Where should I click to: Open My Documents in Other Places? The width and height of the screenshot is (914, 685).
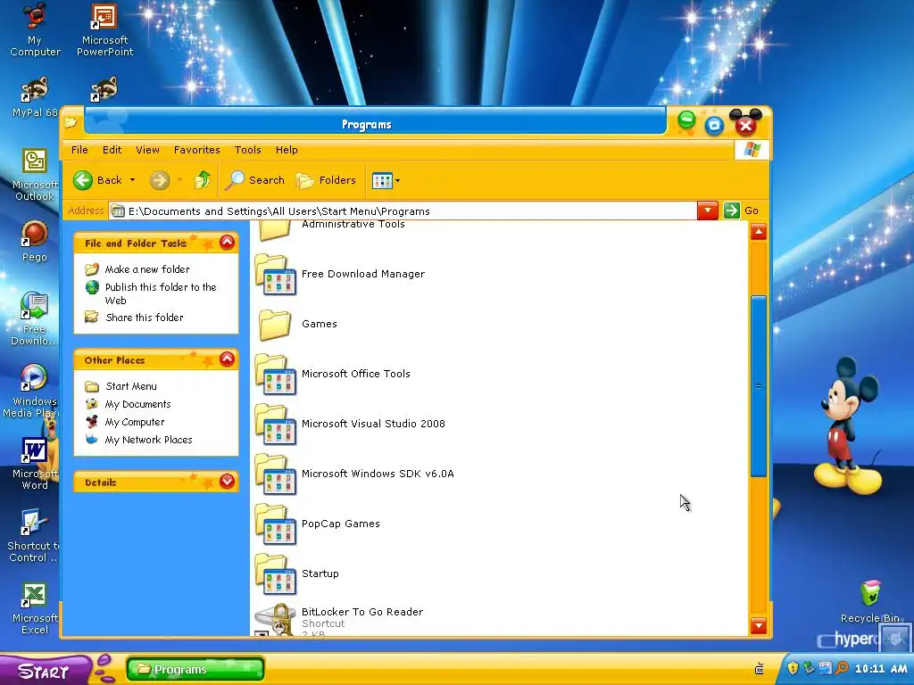click(137, 404)
